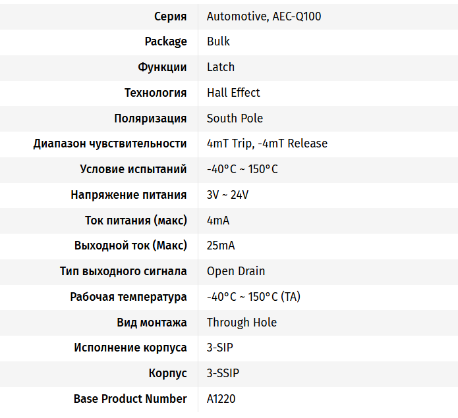Click the 'Диапазон чувствительности' label
458x418 pixels.
110,144
